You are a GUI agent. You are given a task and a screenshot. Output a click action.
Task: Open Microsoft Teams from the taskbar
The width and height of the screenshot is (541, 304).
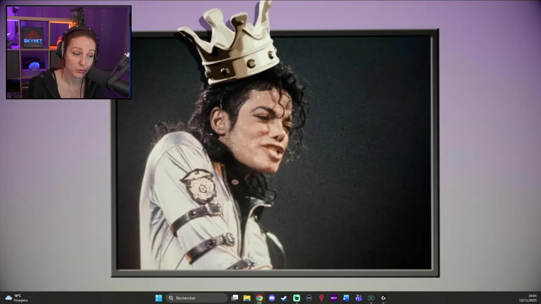pos(358,298)
